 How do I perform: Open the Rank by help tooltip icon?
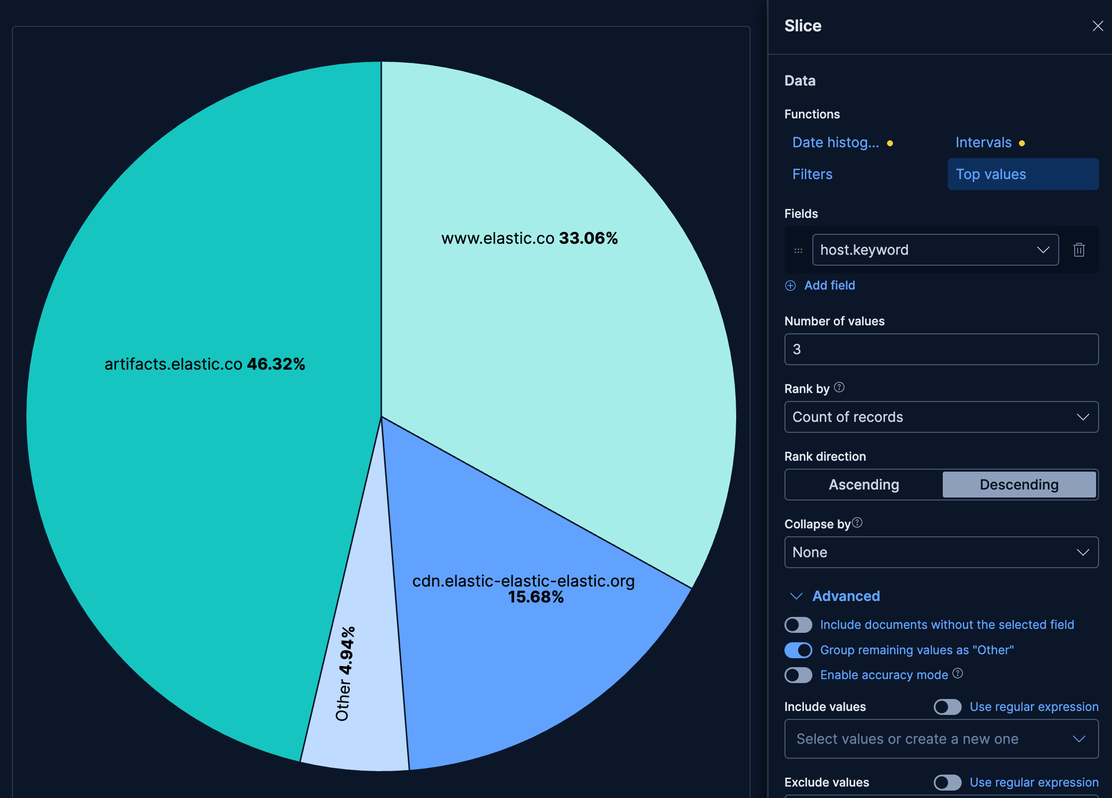click(x=839, y=388)
